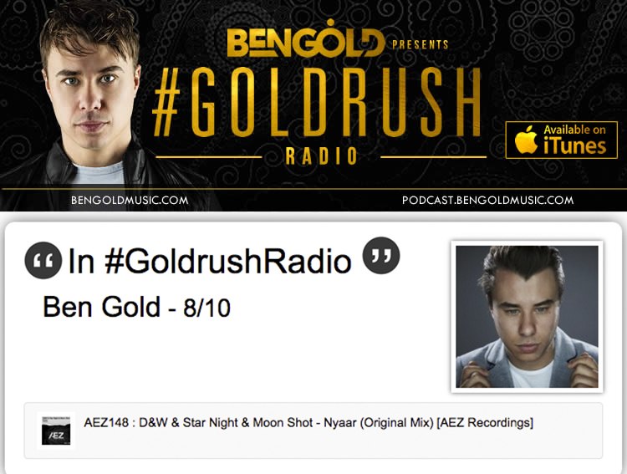Visit the BENGOLDMUSIC.COM link
The height and width of the screenshot is (474, 627).
tap(130, 200)
